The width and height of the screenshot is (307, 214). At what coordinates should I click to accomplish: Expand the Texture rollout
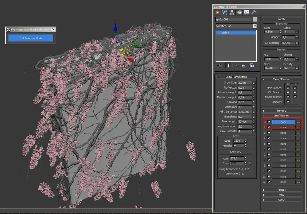click(281, 111)
